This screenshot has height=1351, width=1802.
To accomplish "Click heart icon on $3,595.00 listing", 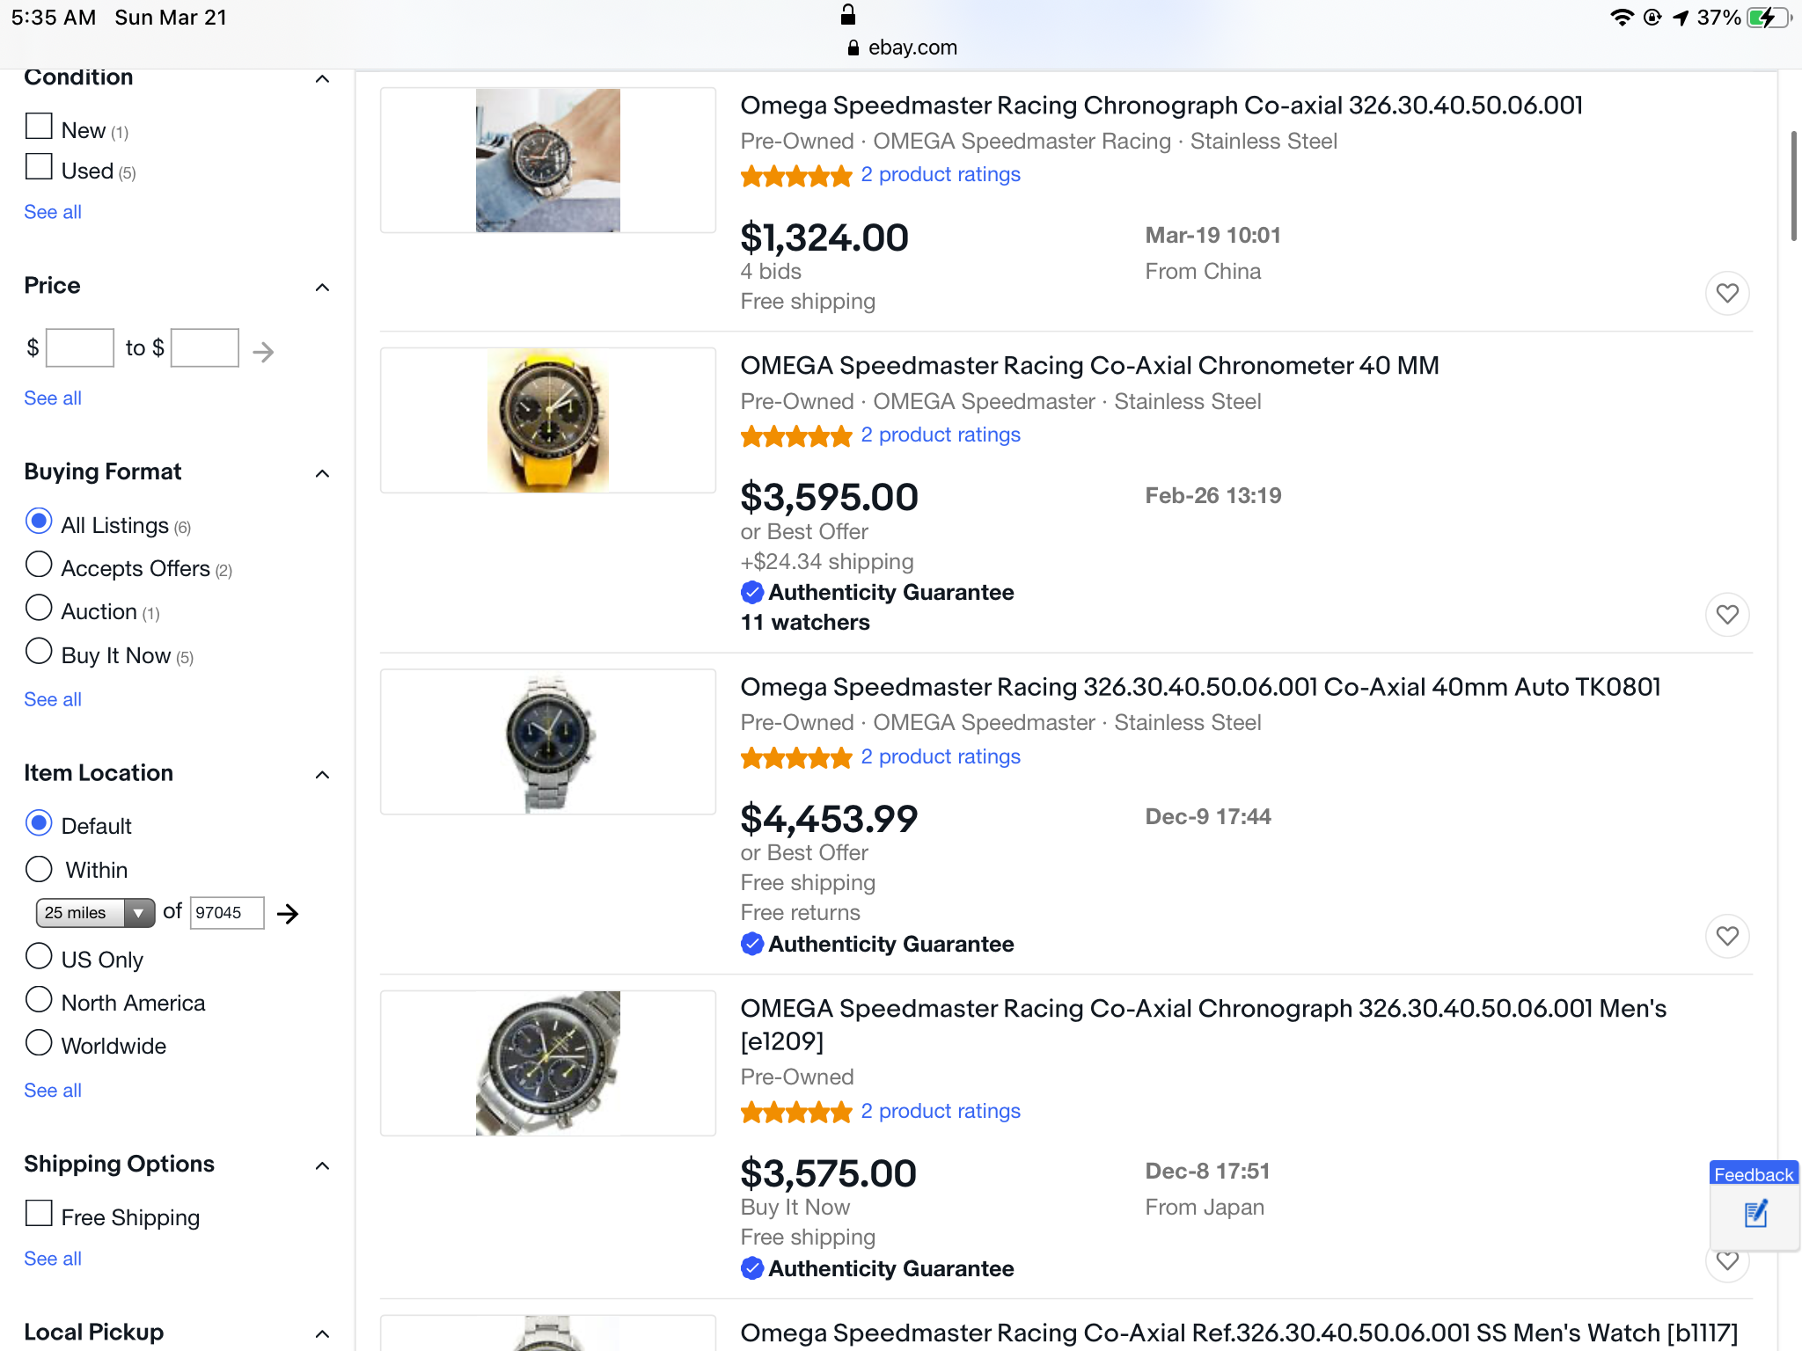I will 1726,614.
